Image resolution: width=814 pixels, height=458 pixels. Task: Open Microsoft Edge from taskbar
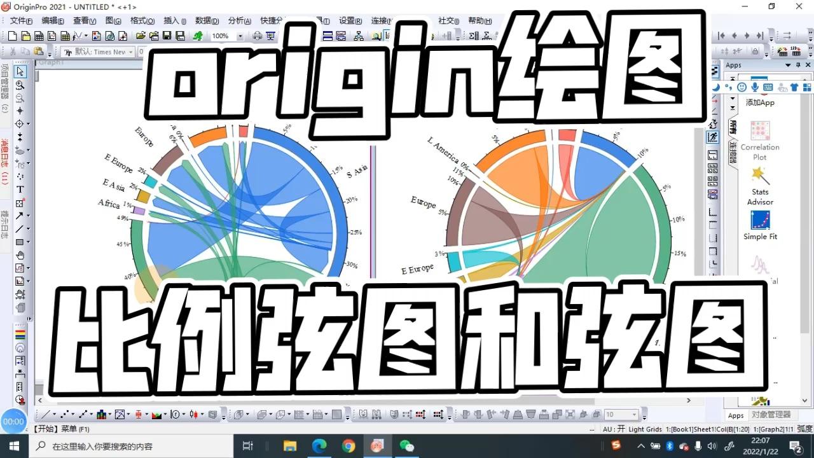pos(319,446)
